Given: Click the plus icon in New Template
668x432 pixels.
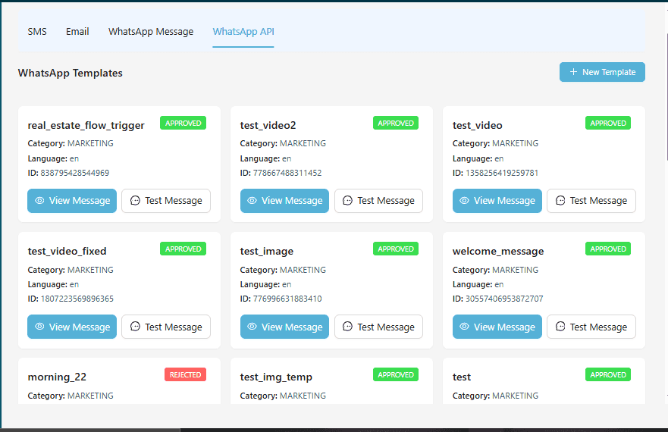Looking at the screenshot, I should coord(573,72).
